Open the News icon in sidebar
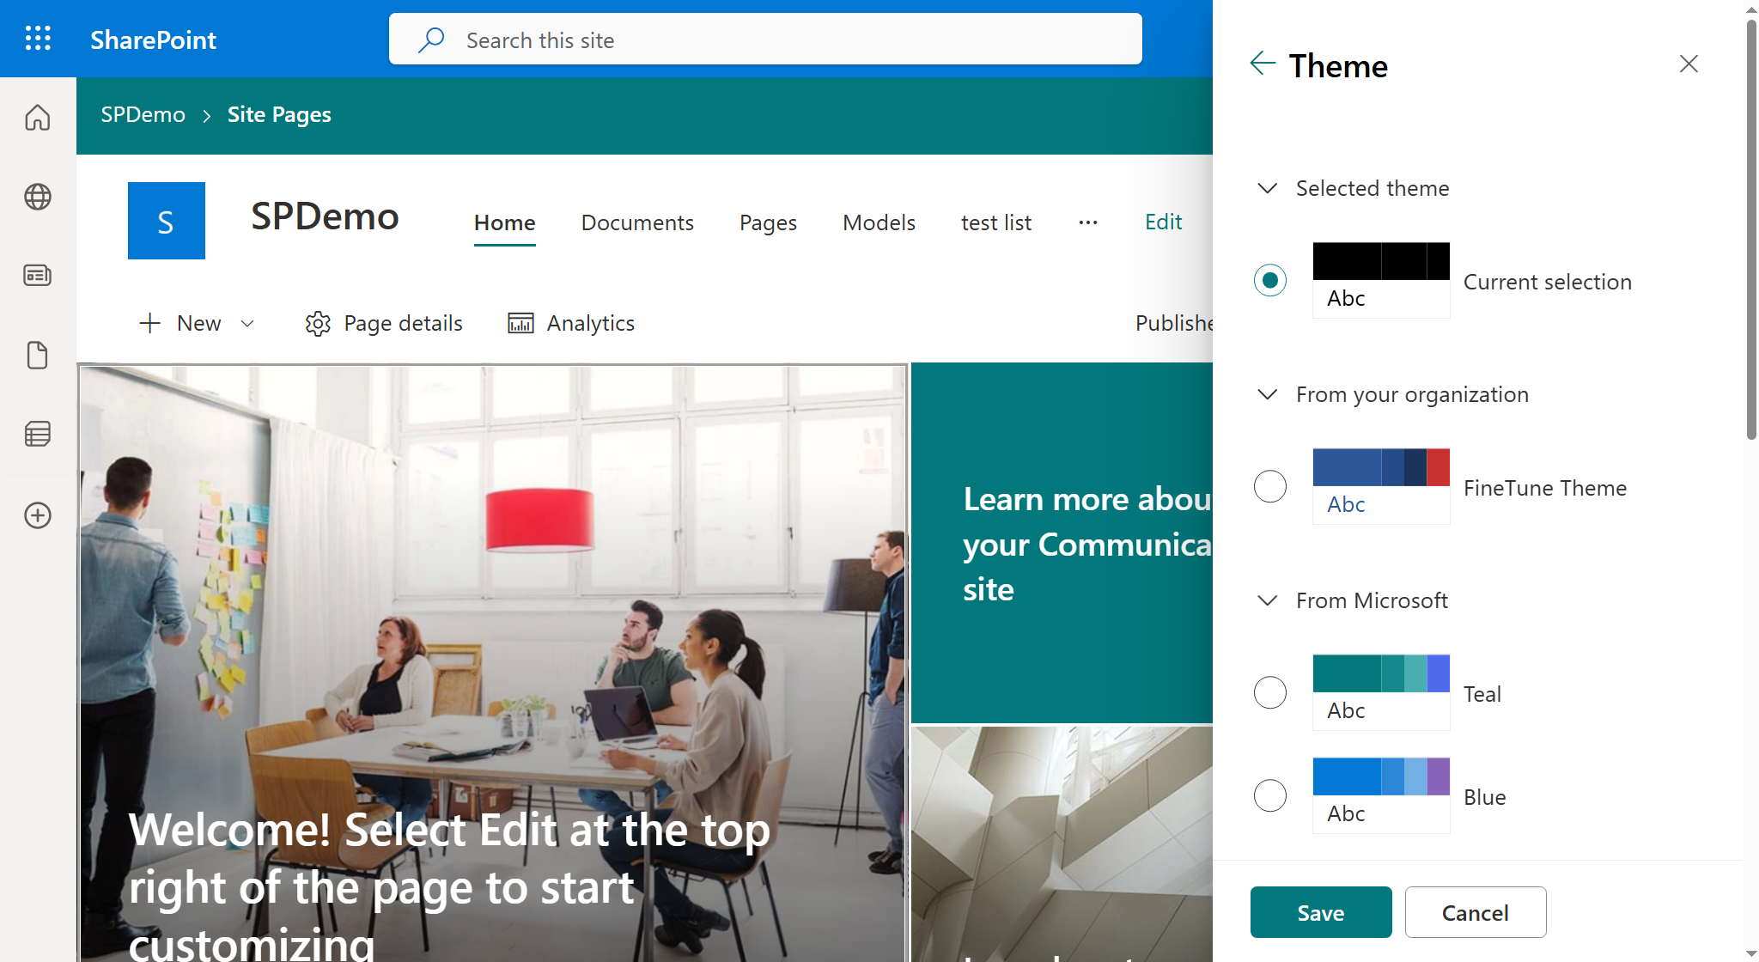Image resolution: width=1759 pixels, height=962 pixels. [x=38, y=276]
